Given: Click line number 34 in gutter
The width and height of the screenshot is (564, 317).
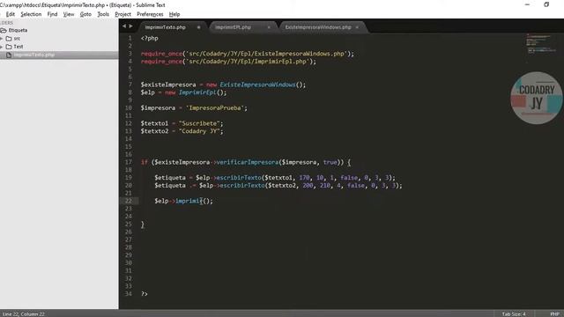Looking at the screenshot, I should coord(129,293).
